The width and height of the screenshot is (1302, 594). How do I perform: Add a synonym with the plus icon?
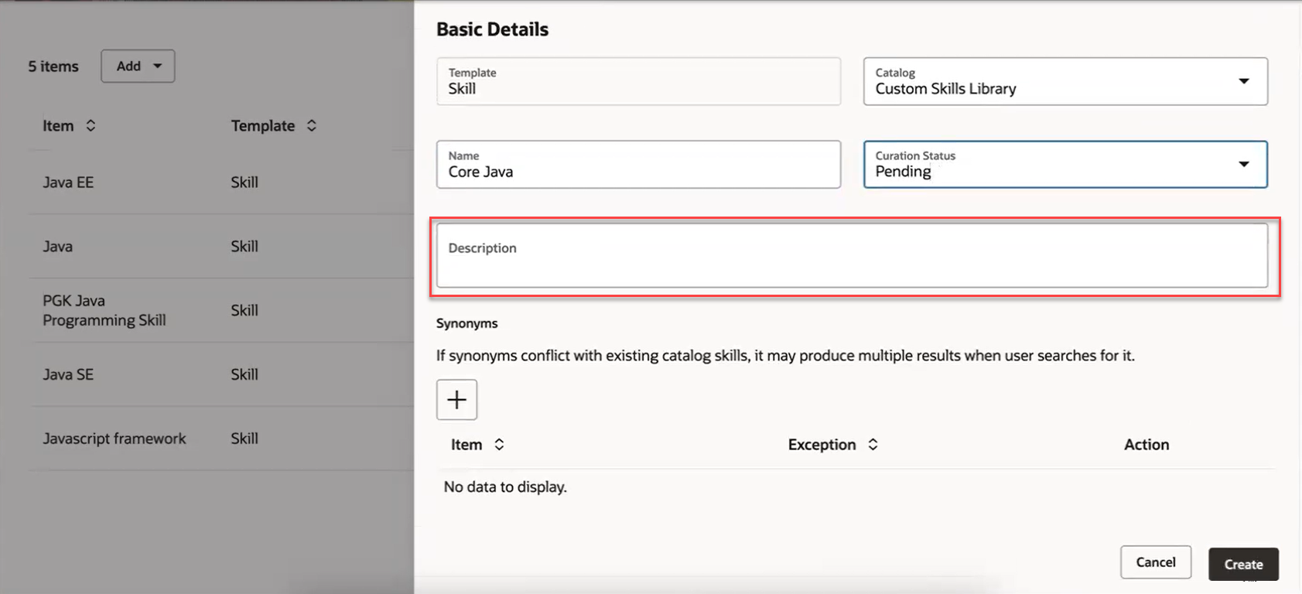click(456, 400)
